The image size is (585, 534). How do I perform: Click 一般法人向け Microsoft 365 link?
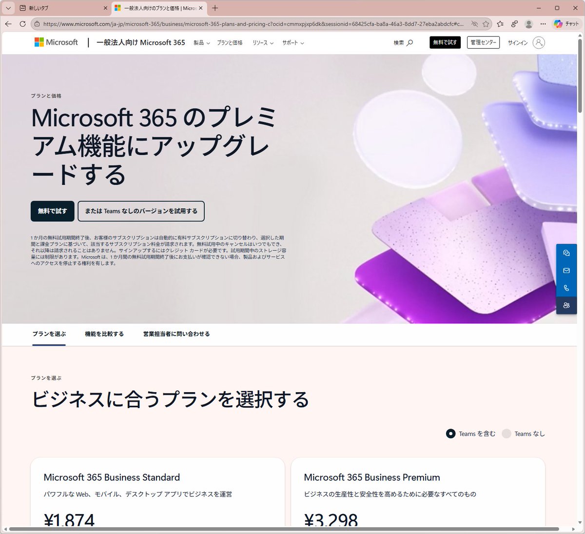coord(141,42)
